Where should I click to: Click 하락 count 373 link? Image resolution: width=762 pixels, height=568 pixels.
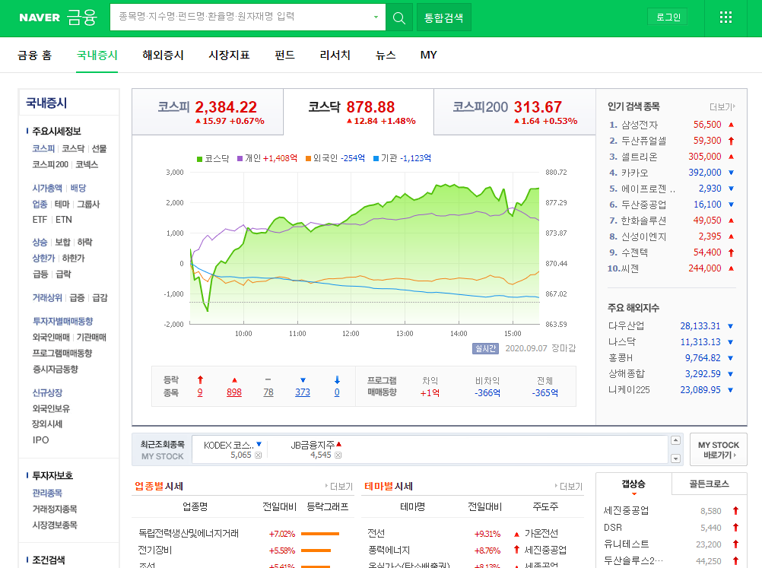pos(302,392)
